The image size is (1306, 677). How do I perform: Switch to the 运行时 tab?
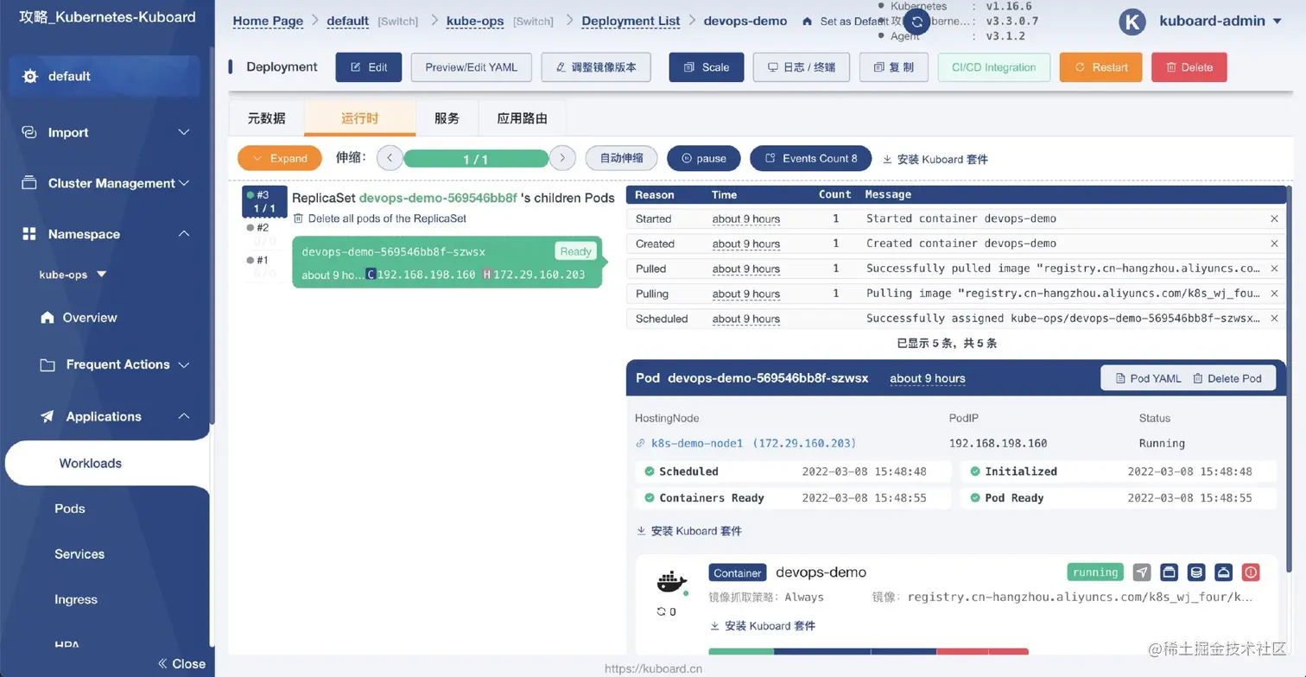point(360,118)
